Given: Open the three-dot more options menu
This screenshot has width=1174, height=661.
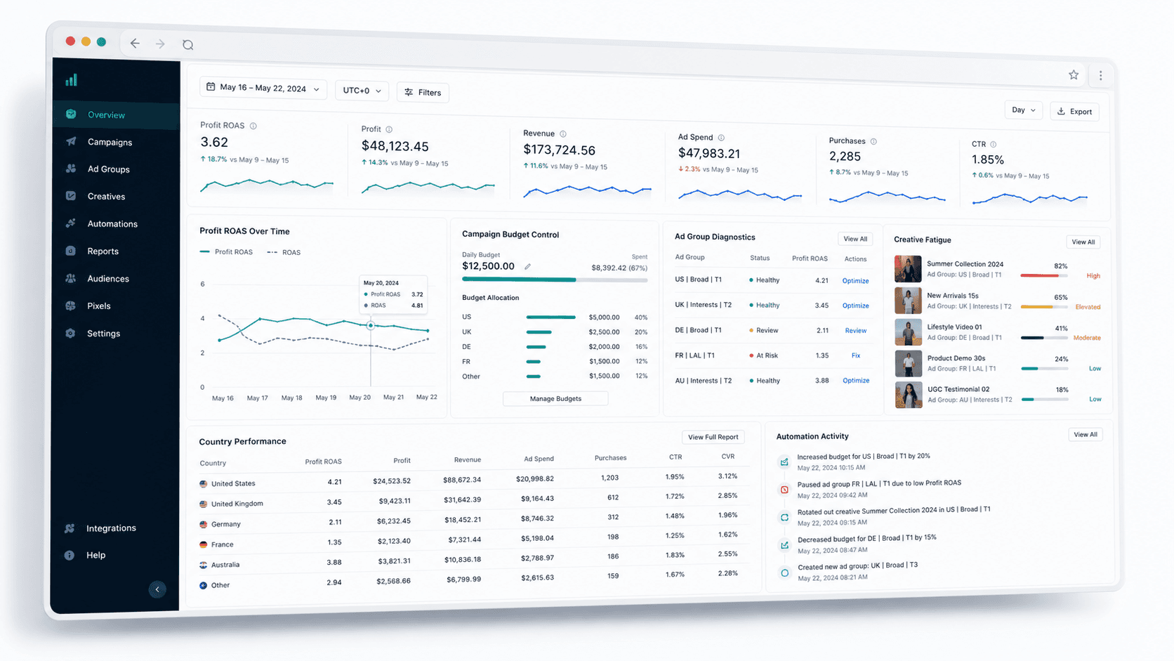Looking at the screenshot, I should point(1100,76).
